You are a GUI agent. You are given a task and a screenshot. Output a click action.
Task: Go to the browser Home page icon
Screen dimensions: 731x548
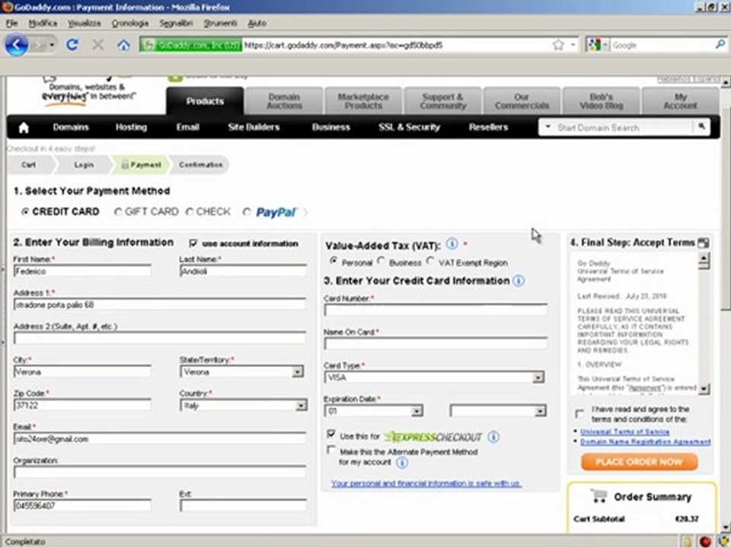pos(123,45)
